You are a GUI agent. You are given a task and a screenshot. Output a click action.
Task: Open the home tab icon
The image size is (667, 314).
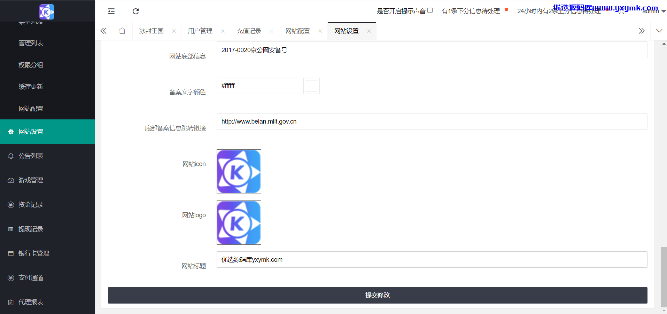(122, 31)
